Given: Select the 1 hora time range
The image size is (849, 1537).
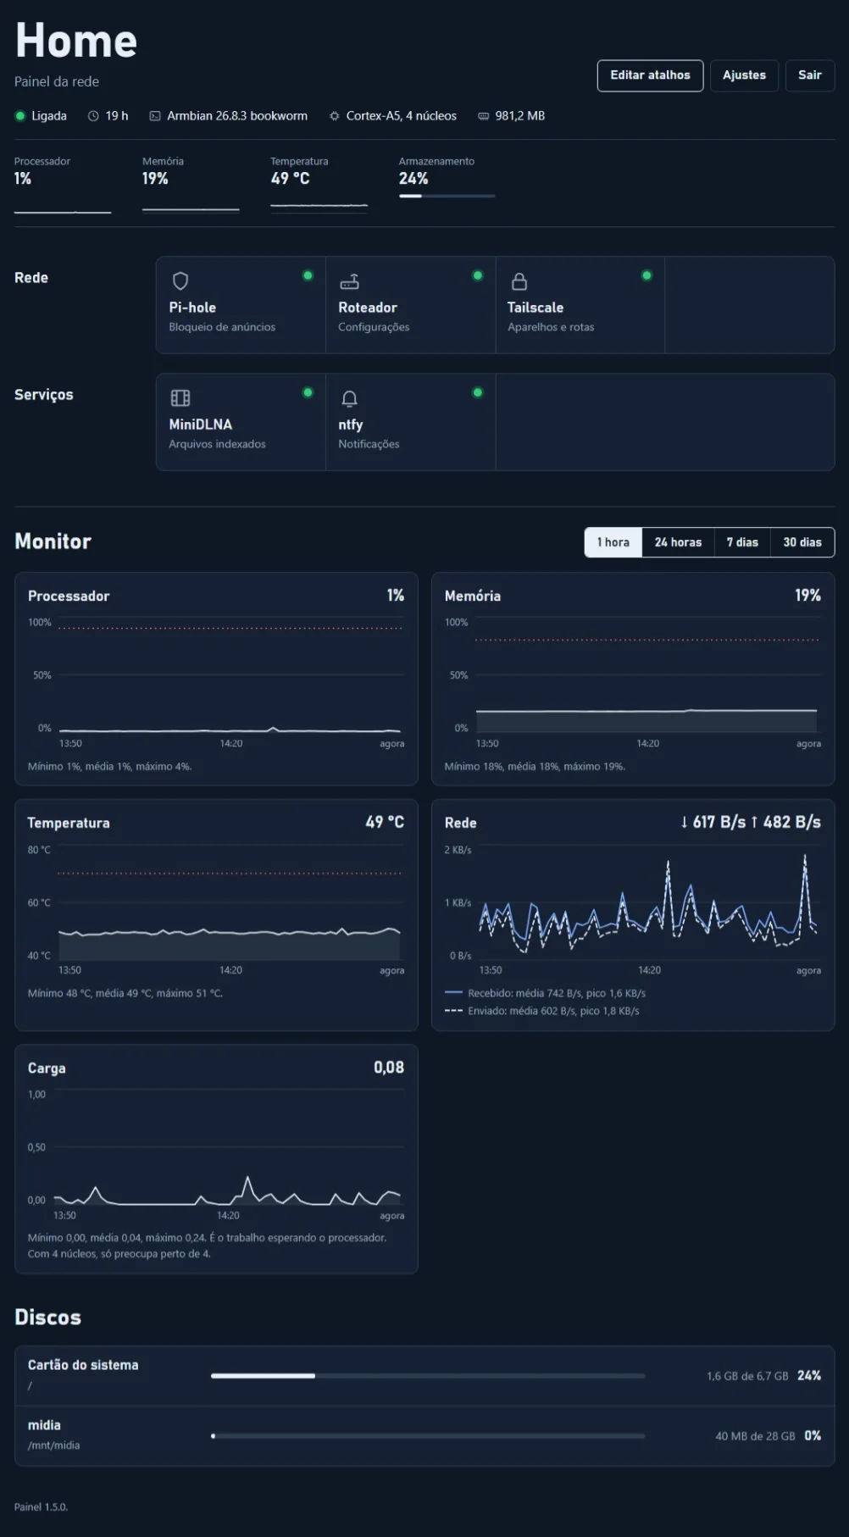Looking at the screenshot, I should coord(613,542).
